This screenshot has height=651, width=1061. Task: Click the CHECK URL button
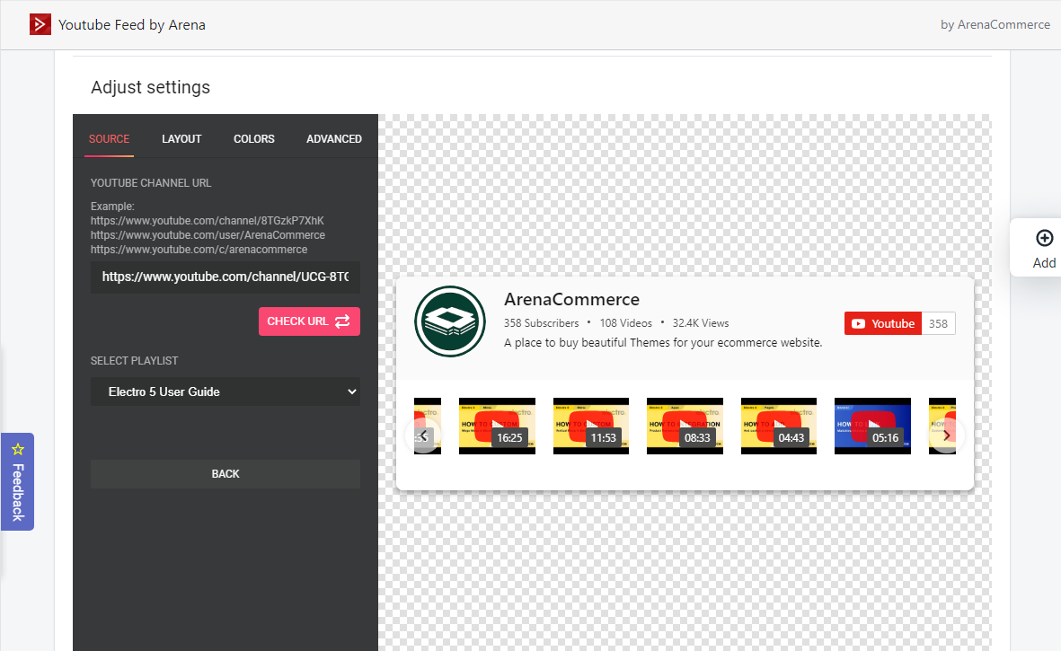[309, 321]
